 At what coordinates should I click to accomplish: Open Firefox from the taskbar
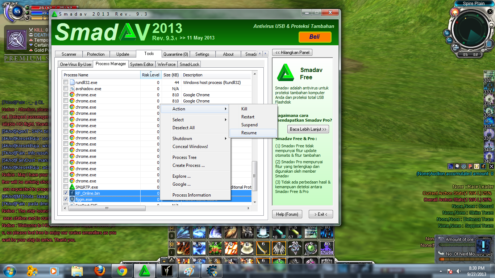point(100,270)
